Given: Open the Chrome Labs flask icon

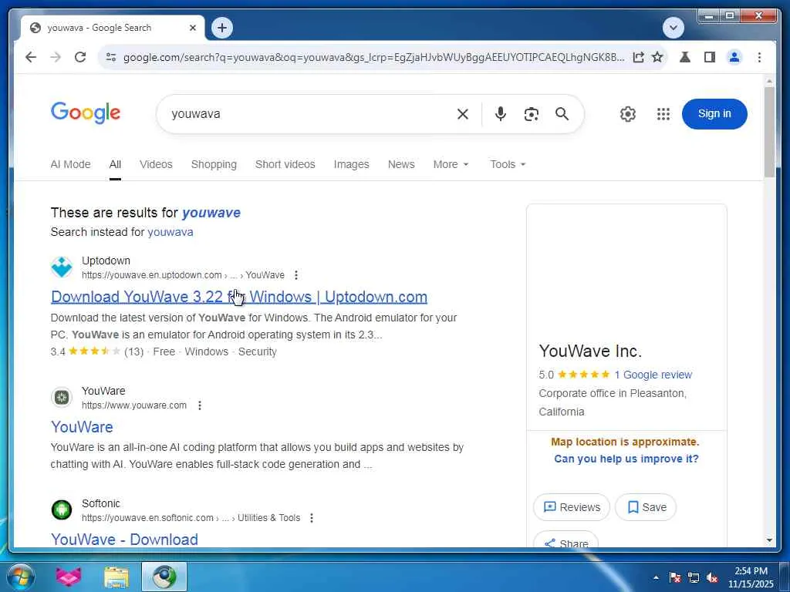Looking at the screenshot, I should 685,57.
